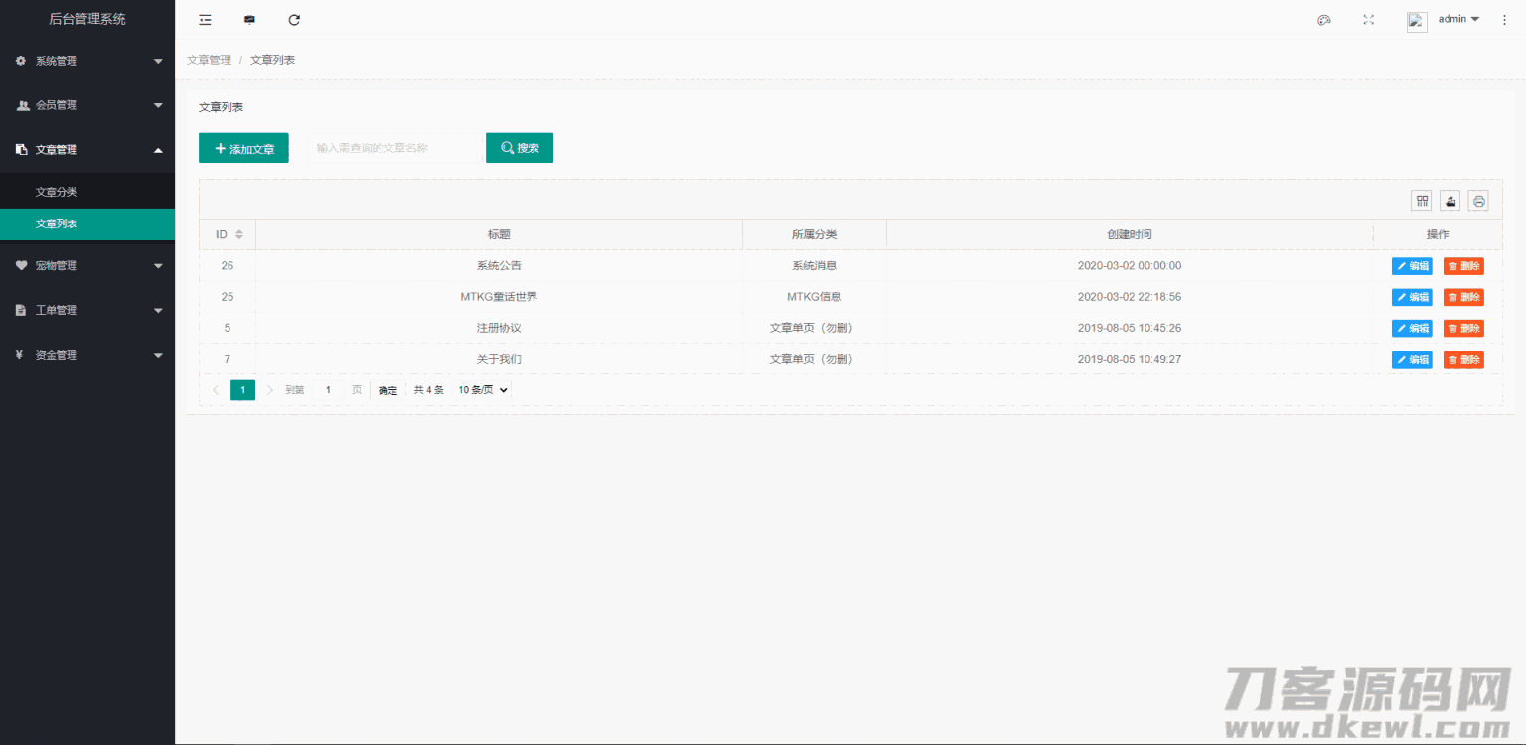Expand the 系统管理 sidebar menu

pos(87,61)
